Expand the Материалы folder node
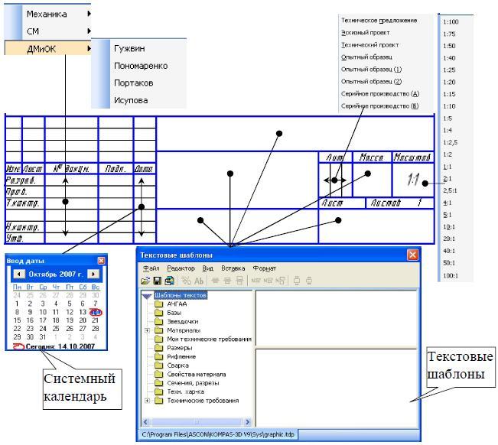Screen dimensions: 498x445 (147, 330)
